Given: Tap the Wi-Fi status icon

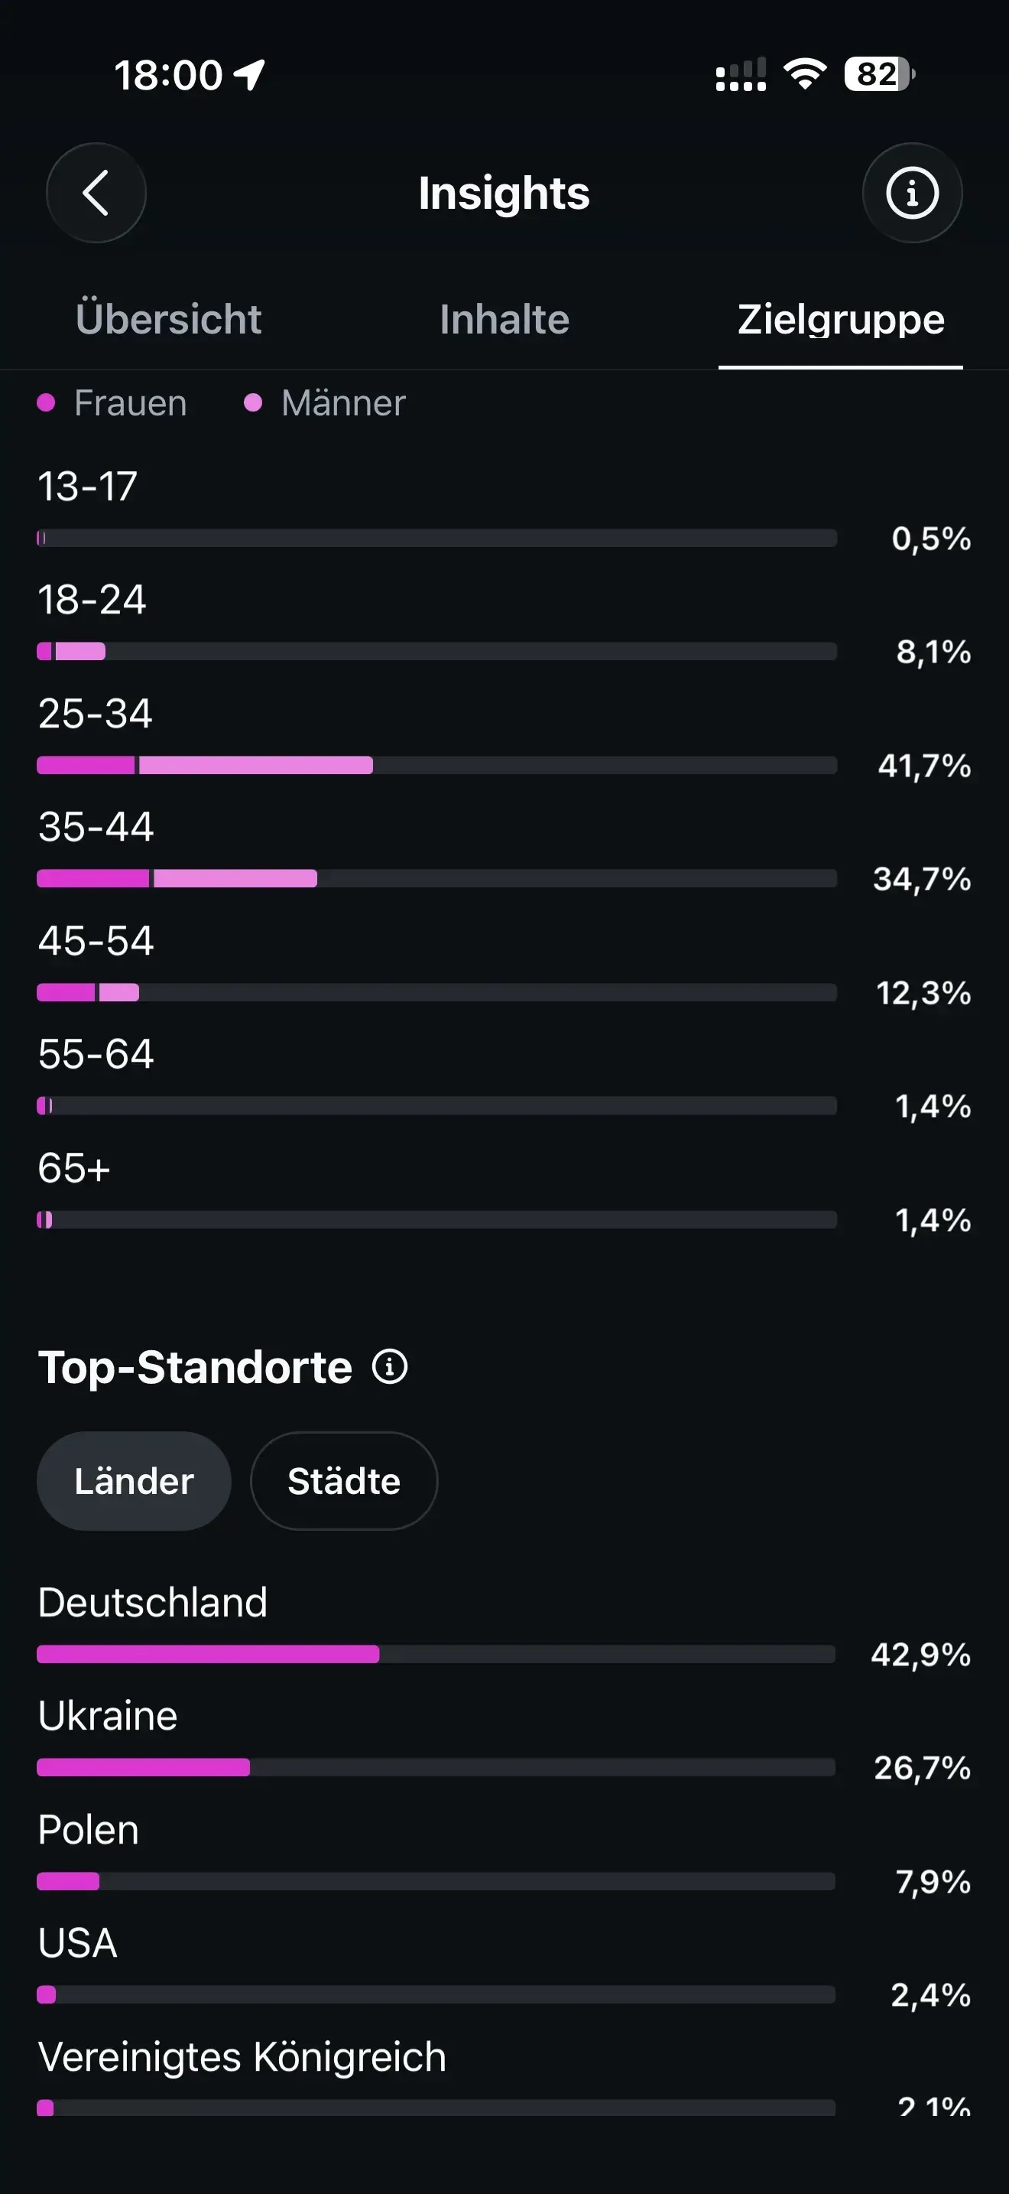Looking at the screenshot, I should 805,74.
